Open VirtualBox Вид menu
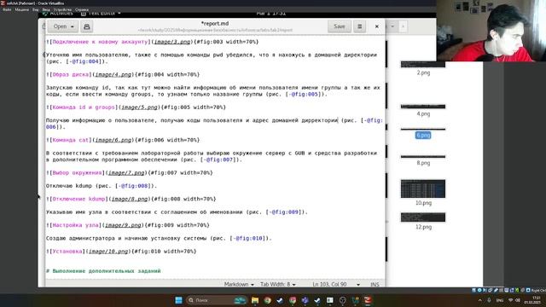The height and width of the screenshot is (307, 546). (x=36, y=9)
